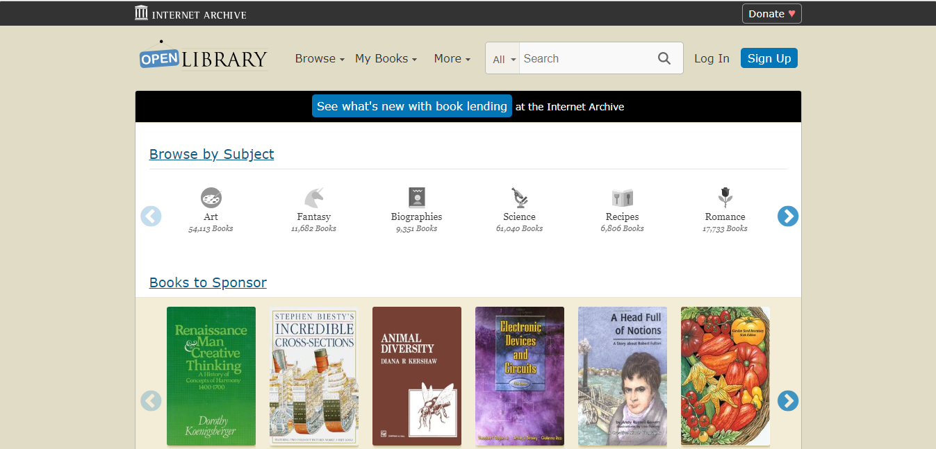Open the All search filter dropdown
Viewport: 936px width, 449px height.
pyautogui.click(x=504, y=59)
